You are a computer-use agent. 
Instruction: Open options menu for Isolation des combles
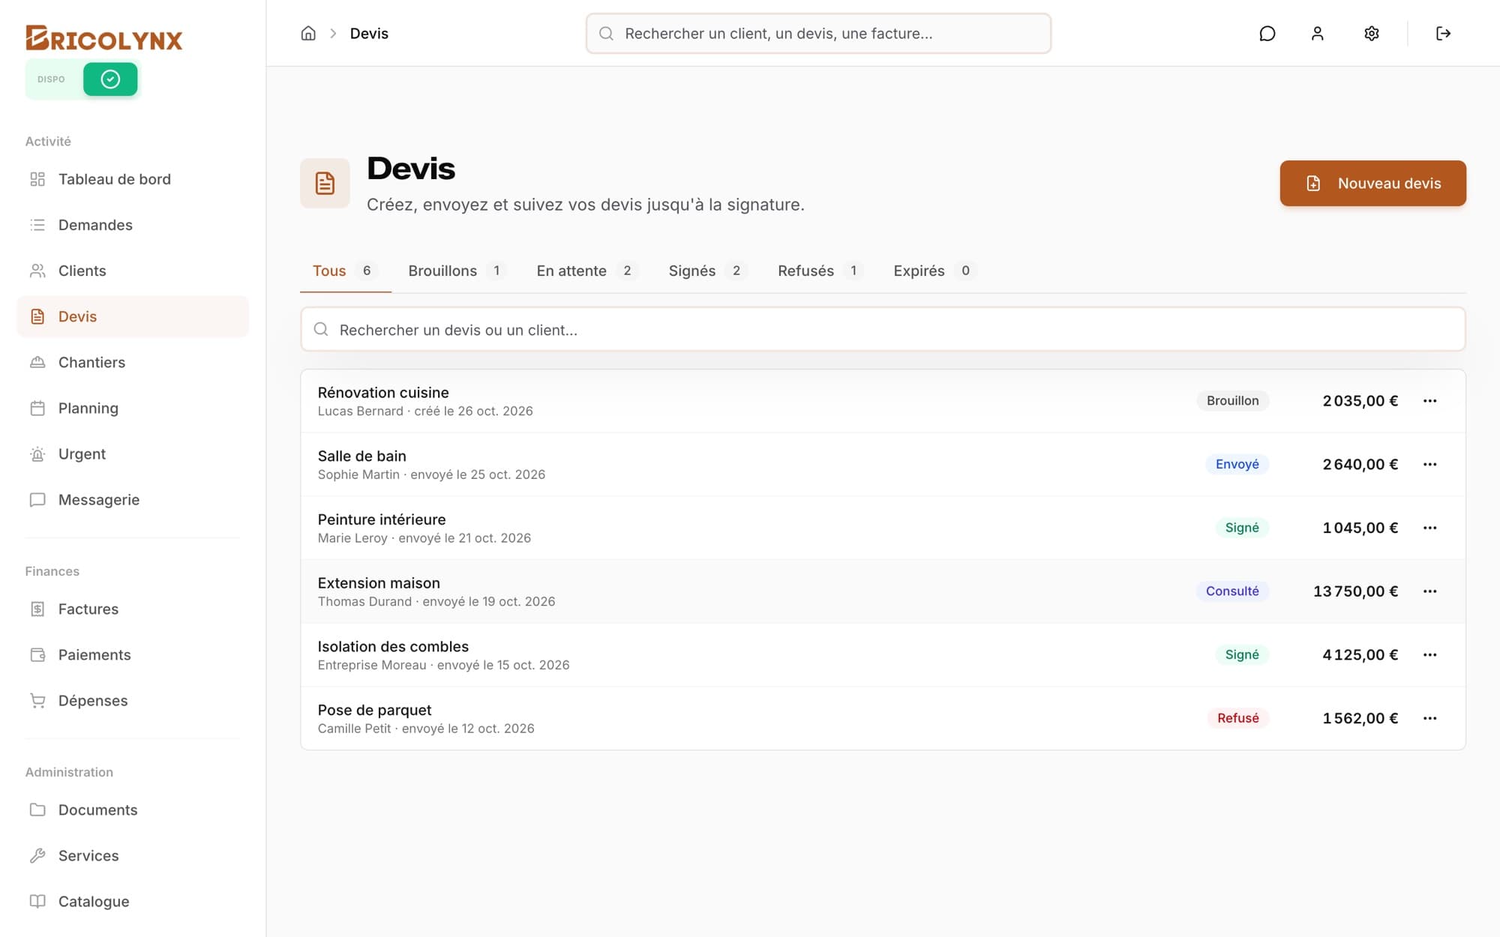click(x=1429, y=655)
